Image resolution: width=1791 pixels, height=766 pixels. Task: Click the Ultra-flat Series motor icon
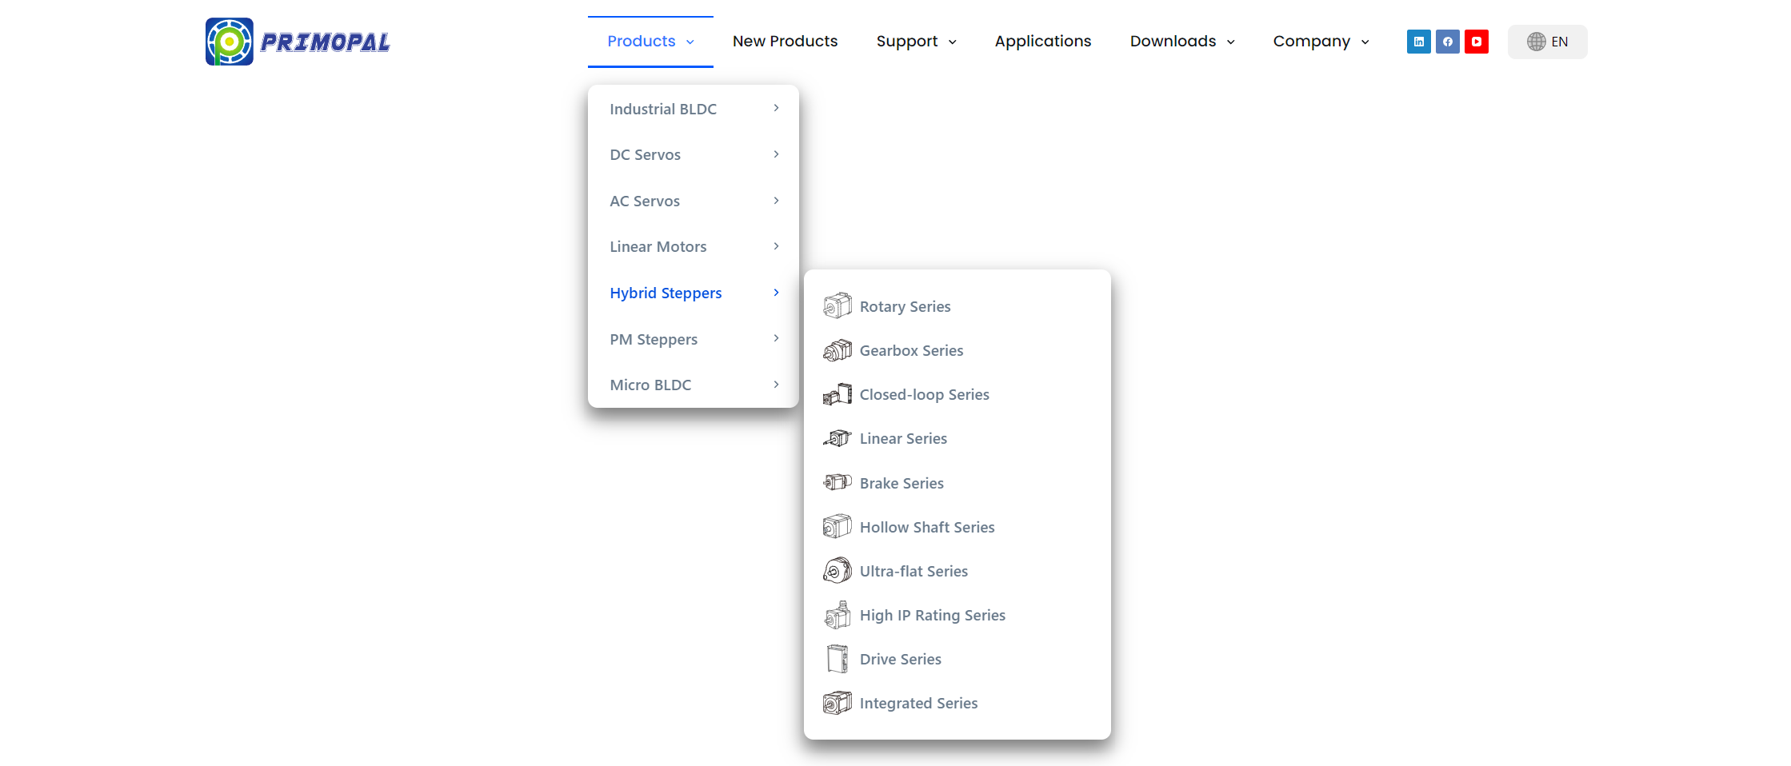837,571
